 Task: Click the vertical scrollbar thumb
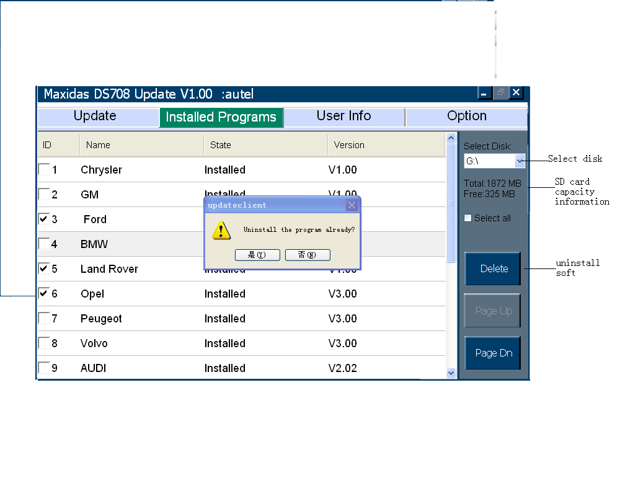pyautogui.click(x=451, y=203)
